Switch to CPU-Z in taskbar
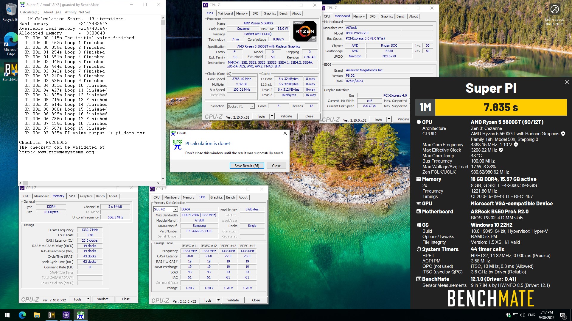The height and width of the screenshot is (321, 572). click(66, 315)
